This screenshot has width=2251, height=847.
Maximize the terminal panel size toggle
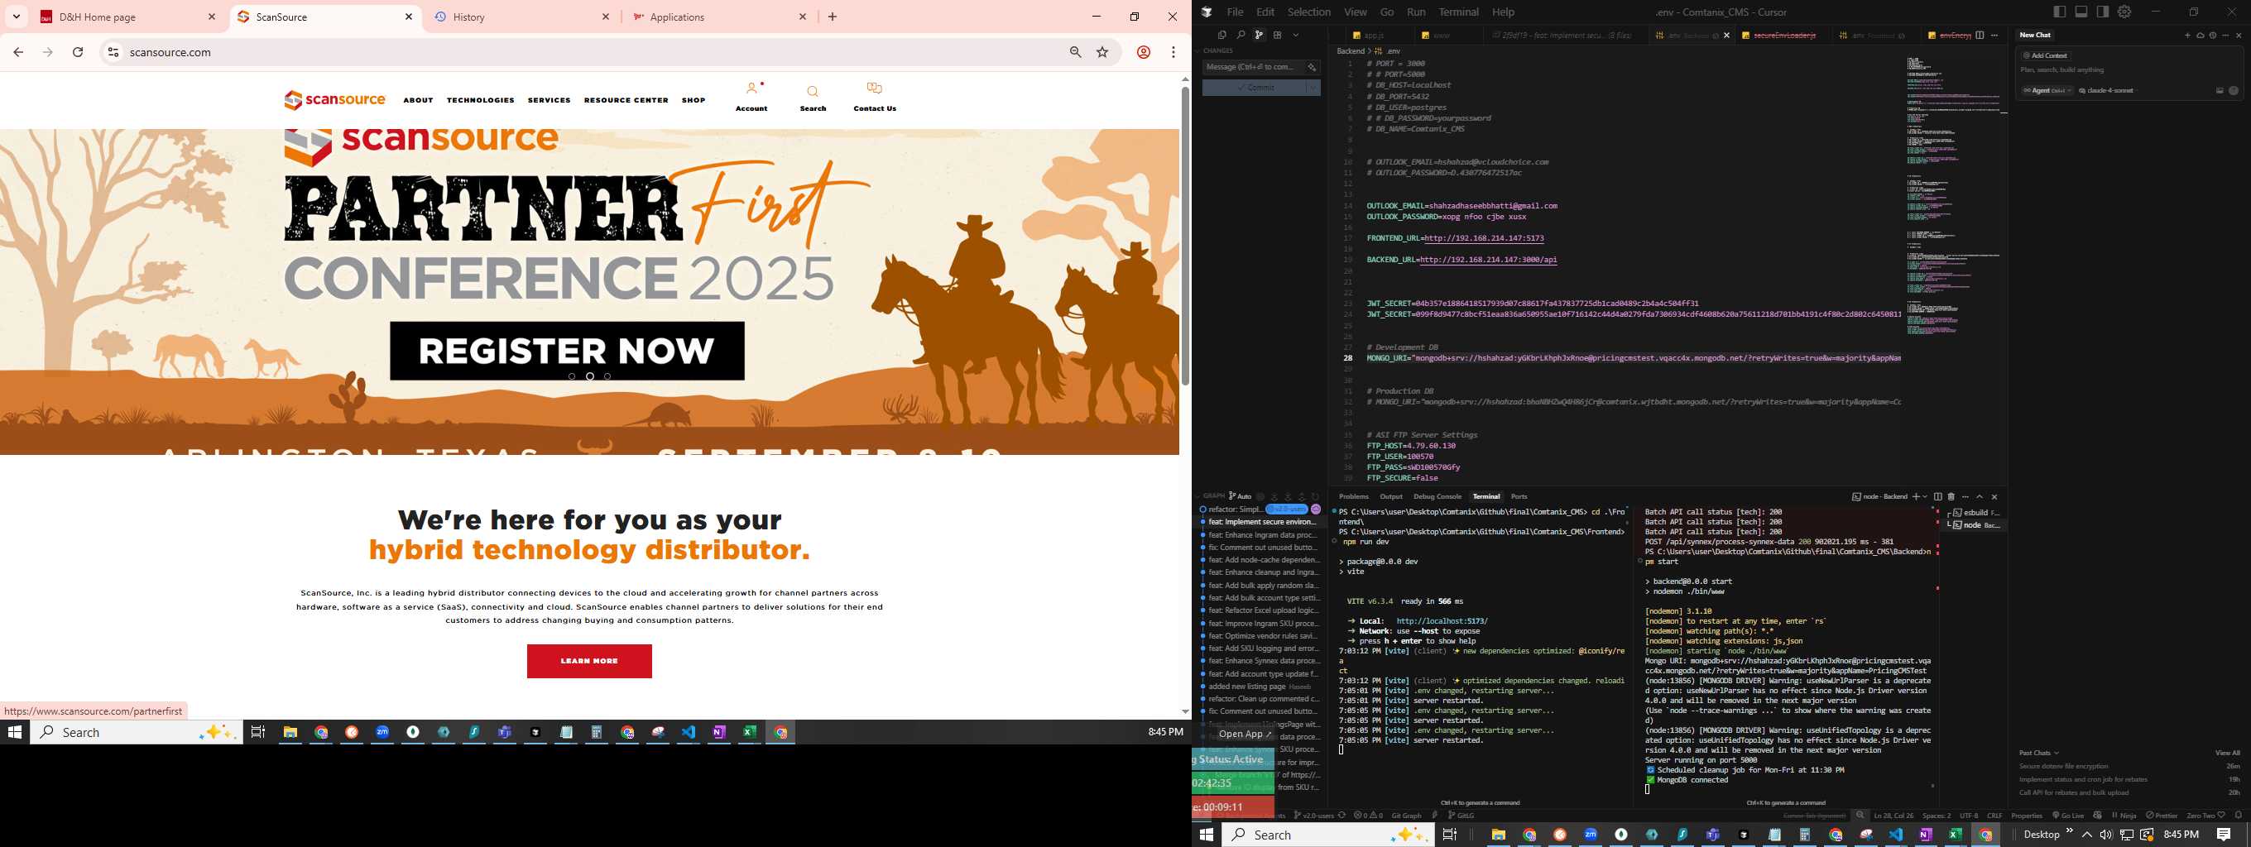(x=1980, y=497)
